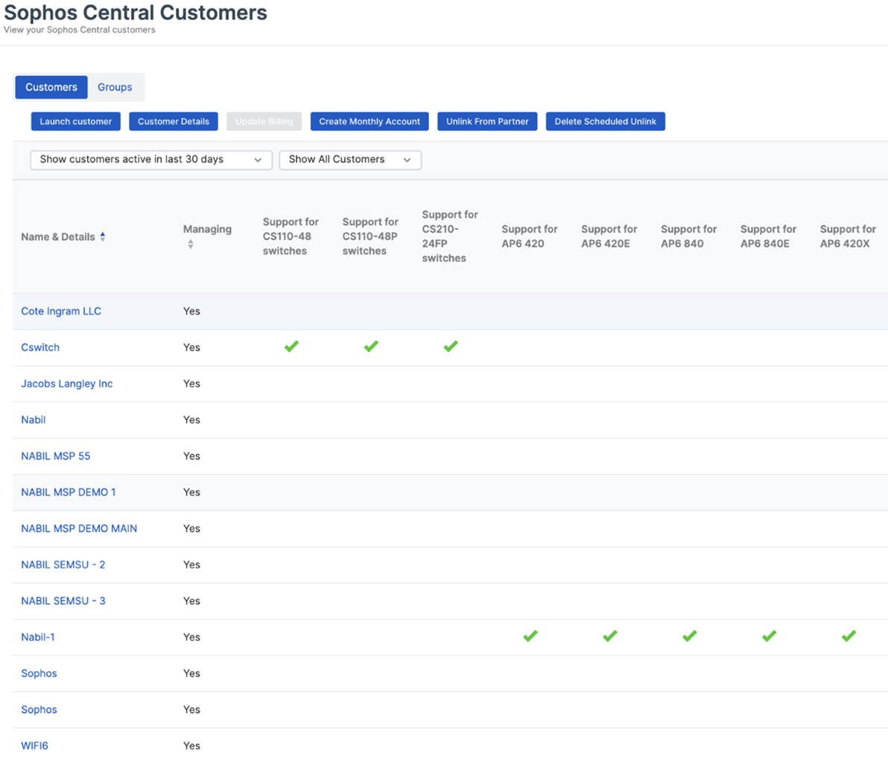
Task: Click the Unlink From Partner button
Action: [487, 121]
